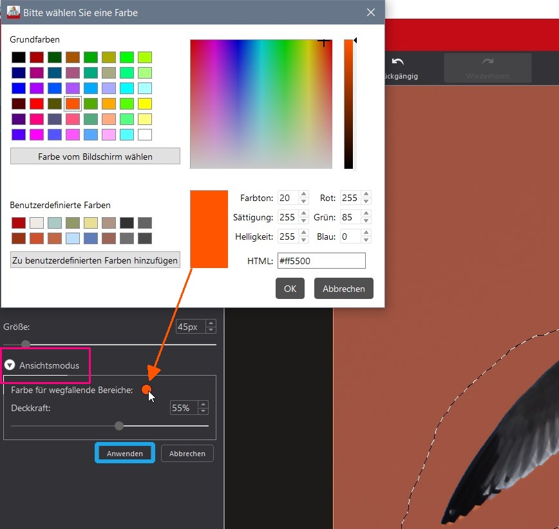Decrease the Grün value with down arrow
The height and width of the screenshot is (529, 559).
pos(366,220)
